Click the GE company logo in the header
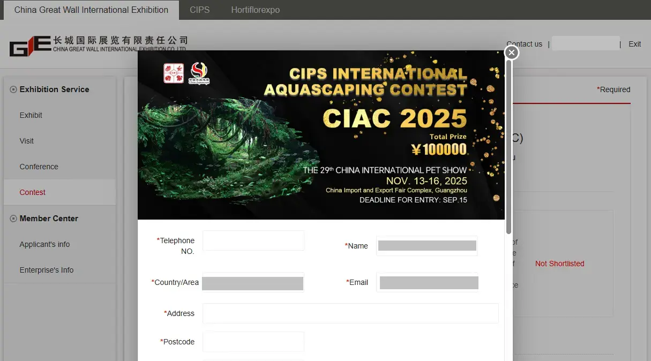The width and height of the screenshot is (651, 361). click(29, 46)
